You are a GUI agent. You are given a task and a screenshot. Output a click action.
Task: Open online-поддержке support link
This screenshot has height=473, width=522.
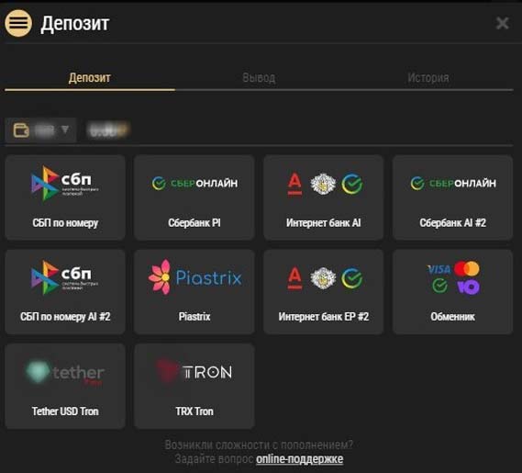(x=300, y=459)
